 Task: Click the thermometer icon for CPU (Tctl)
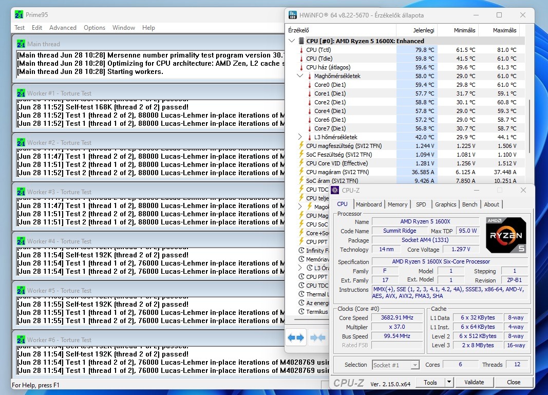click(301, 50)
